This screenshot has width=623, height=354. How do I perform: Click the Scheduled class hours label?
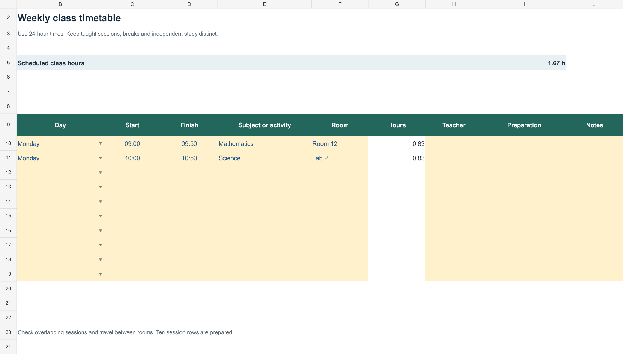51,63
